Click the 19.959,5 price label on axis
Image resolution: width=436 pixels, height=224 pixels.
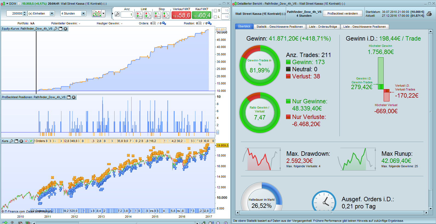pos(222,145)
